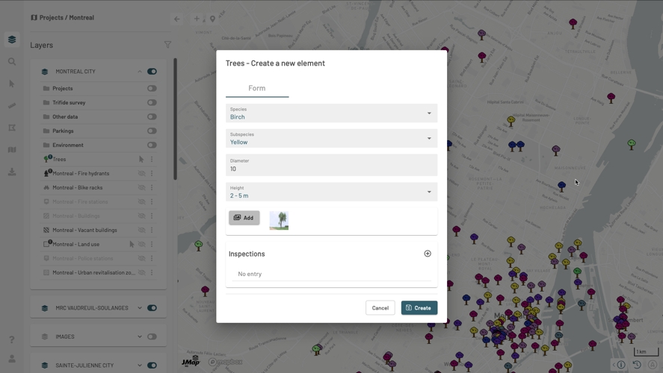The height and width of the screenshot is (373, 663).
Task: Select the Form tab
Action: point(257,88)
